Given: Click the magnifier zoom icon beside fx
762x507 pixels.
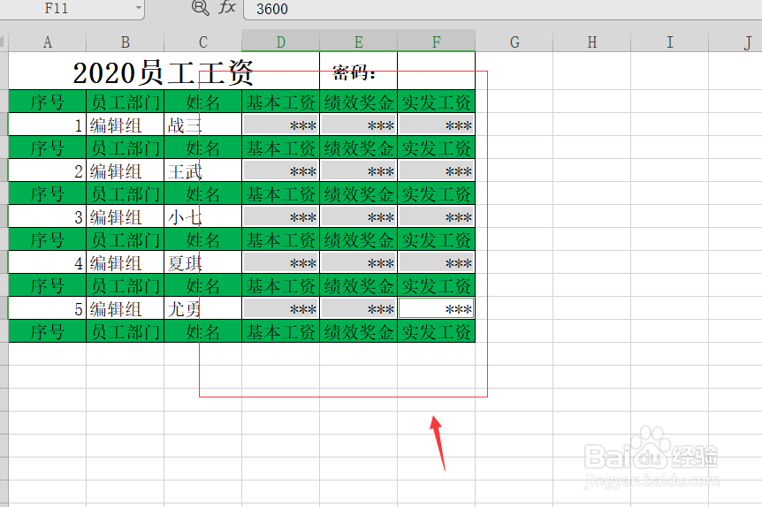Looking at the screenshot, I should tap(200, 8).
